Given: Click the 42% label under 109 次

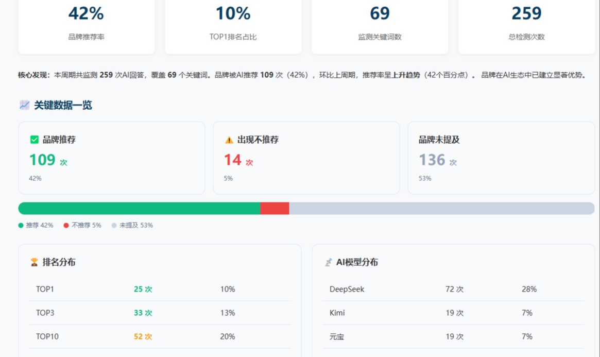Looking at the screenshot, I should tap(35, 178).
